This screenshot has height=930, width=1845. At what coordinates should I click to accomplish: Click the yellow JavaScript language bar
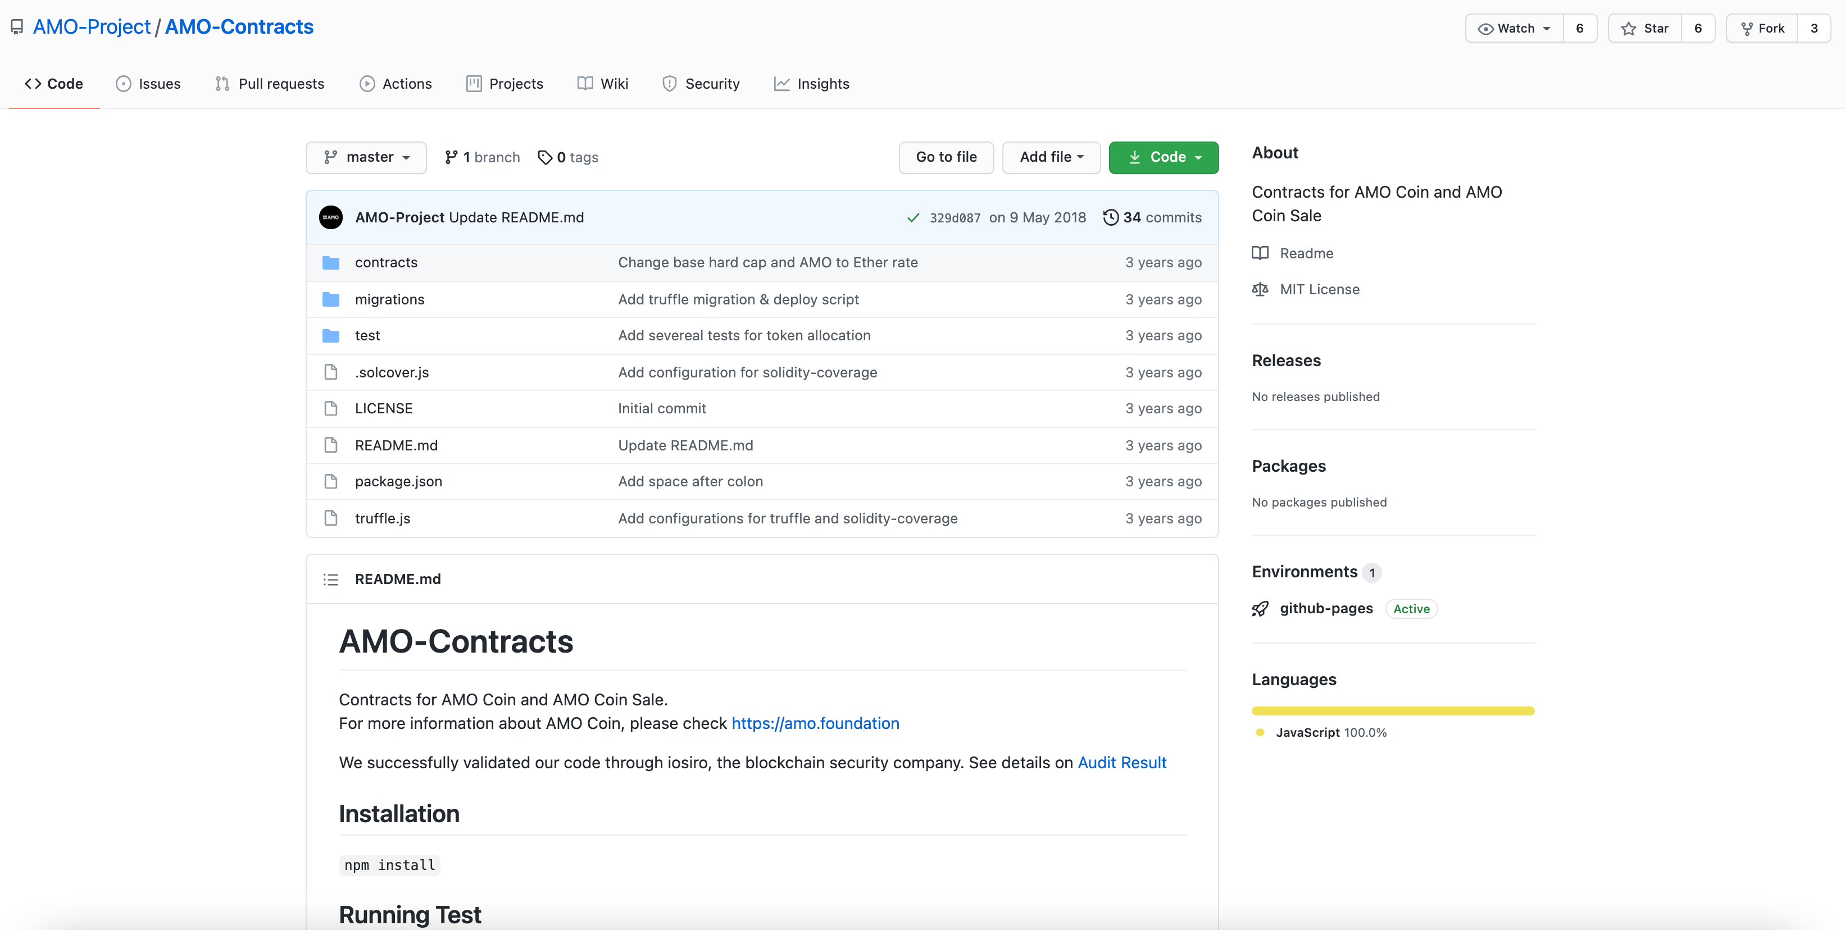tap(1392, 711)
